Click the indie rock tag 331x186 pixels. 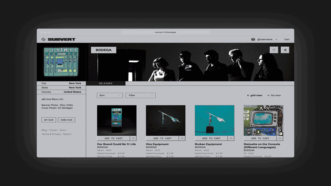coord(67,120)
